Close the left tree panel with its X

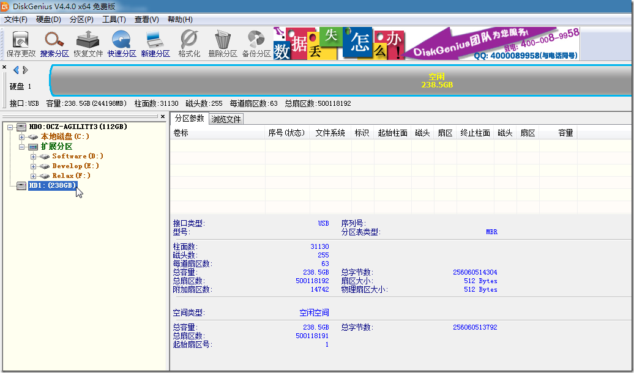[x=163, y=117]
